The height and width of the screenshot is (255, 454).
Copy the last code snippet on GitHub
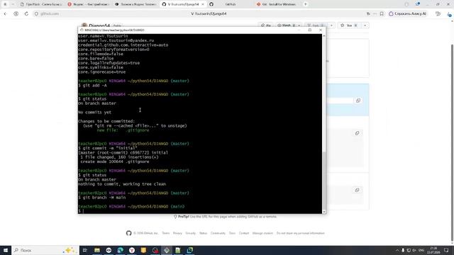click(x=357, y=190)
